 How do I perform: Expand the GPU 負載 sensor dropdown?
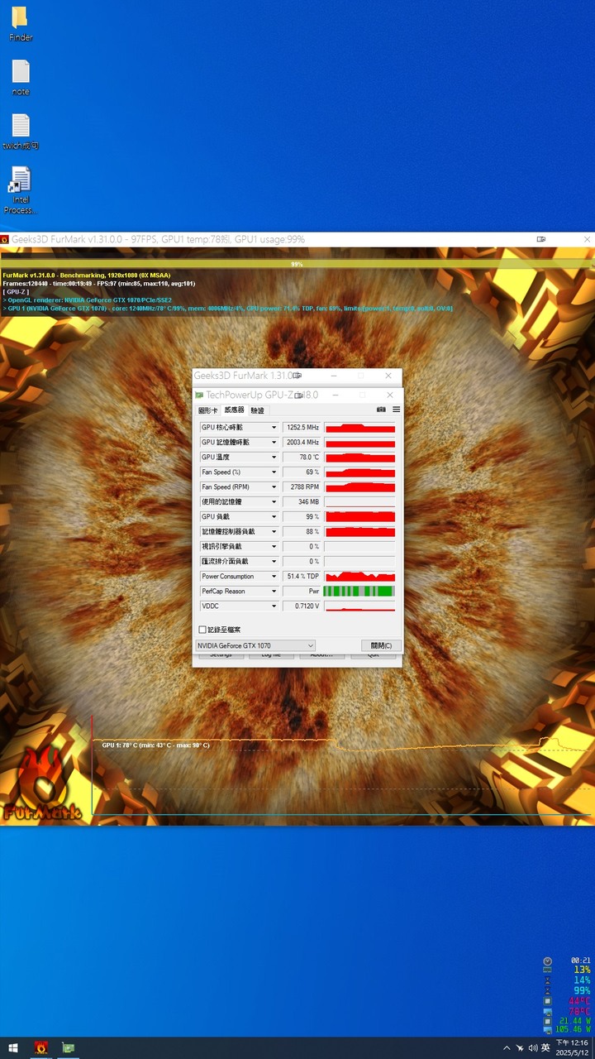(274, 517)
